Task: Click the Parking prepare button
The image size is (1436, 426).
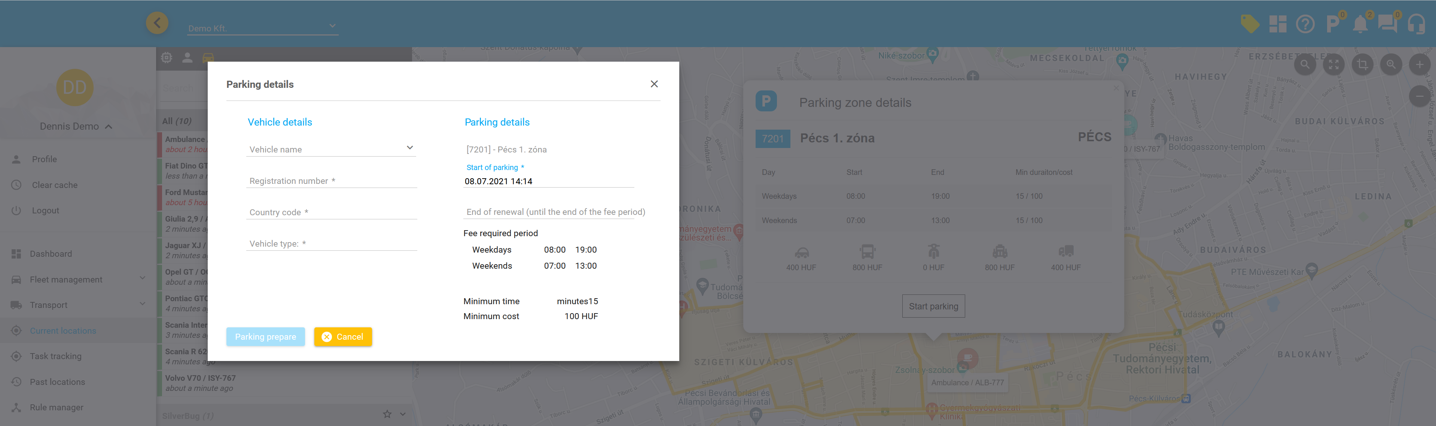Action: (265, 337)
